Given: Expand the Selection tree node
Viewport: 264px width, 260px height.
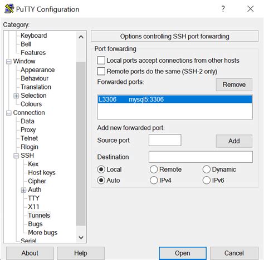Looking at the screenshot, I should point(16,96).
